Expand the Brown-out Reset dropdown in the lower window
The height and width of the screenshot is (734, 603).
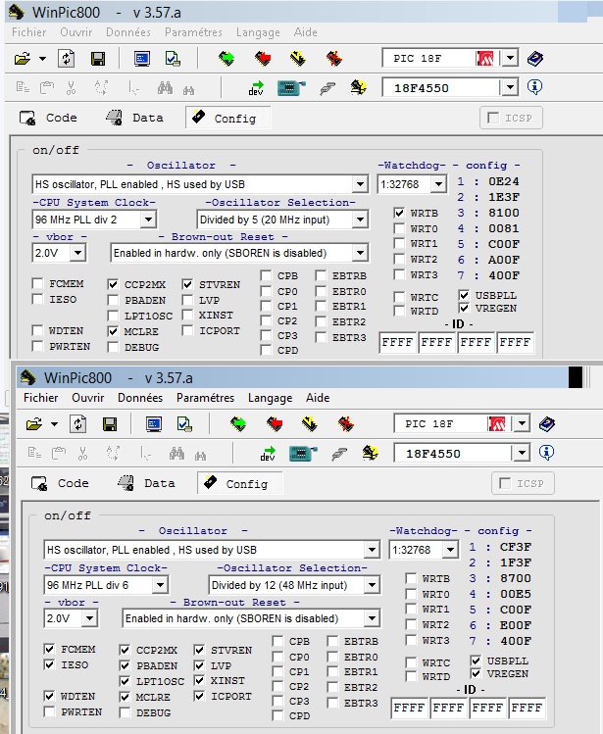pos(372,618)
